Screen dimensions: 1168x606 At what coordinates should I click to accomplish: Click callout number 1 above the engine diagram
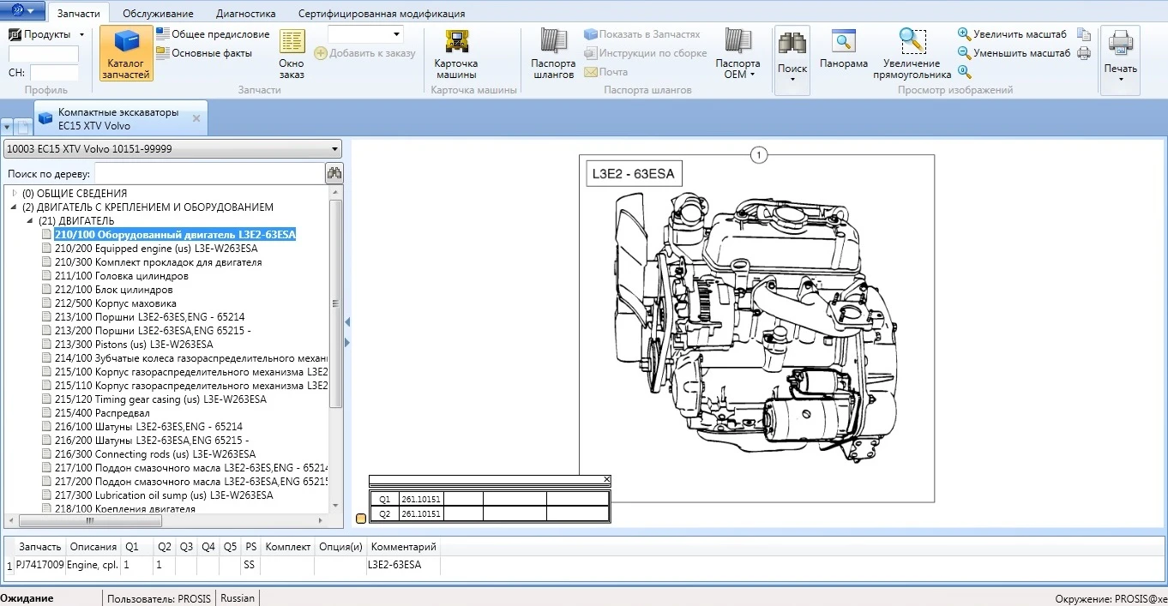click(x=758, y=155)
